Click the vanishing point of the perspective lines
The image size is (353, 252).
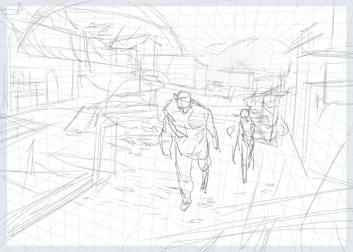coord(242,64)
